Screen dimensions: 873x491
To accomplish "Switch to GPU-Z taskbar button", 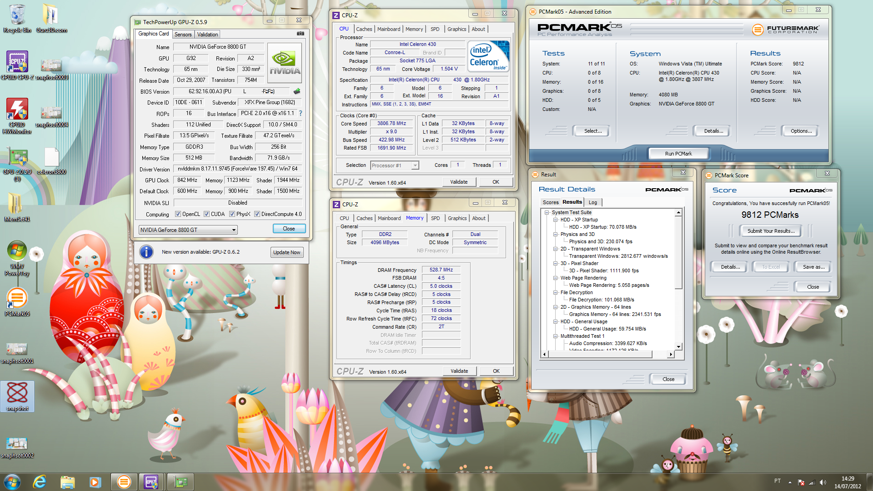I will (180, 482).
